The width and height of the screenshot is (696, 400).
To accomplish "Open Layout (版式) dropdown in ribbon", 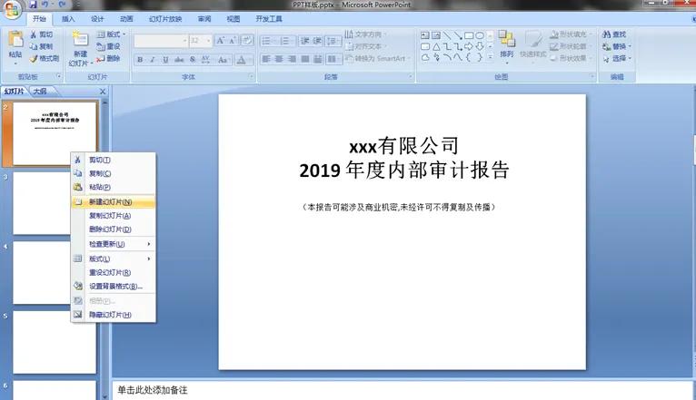I will 111,34.
